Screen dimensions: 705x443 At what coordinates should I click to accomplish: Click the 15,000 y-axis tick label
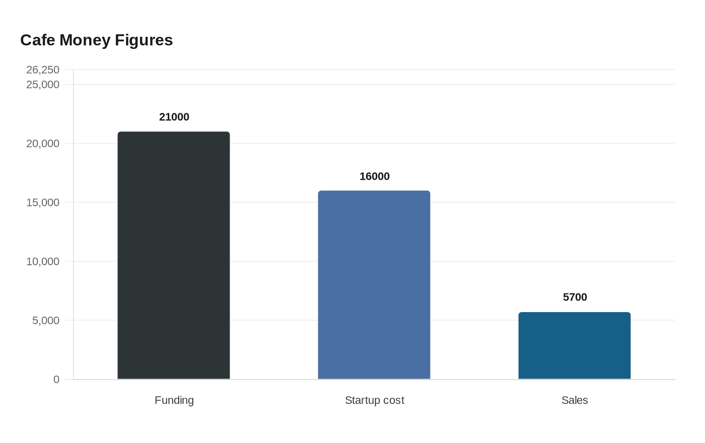tap(43, 202)
